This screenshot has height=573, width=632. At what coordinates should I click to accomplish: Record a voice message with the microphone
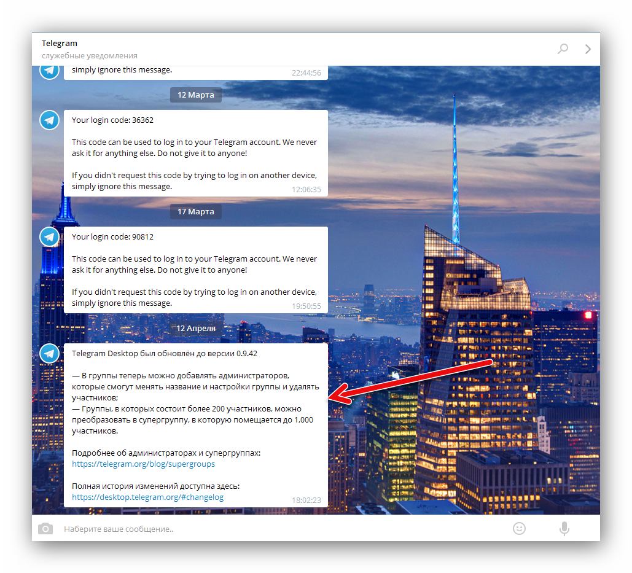click(564, 529)
